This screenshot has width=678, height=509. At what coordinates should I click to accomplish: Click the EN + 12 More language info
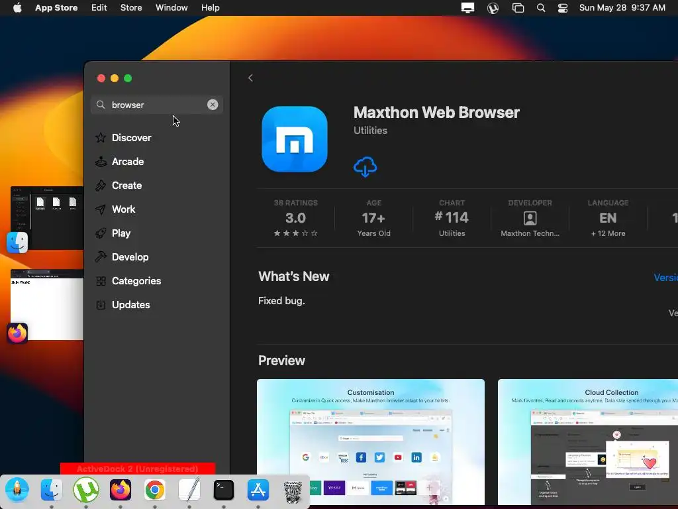pos(608,218)
